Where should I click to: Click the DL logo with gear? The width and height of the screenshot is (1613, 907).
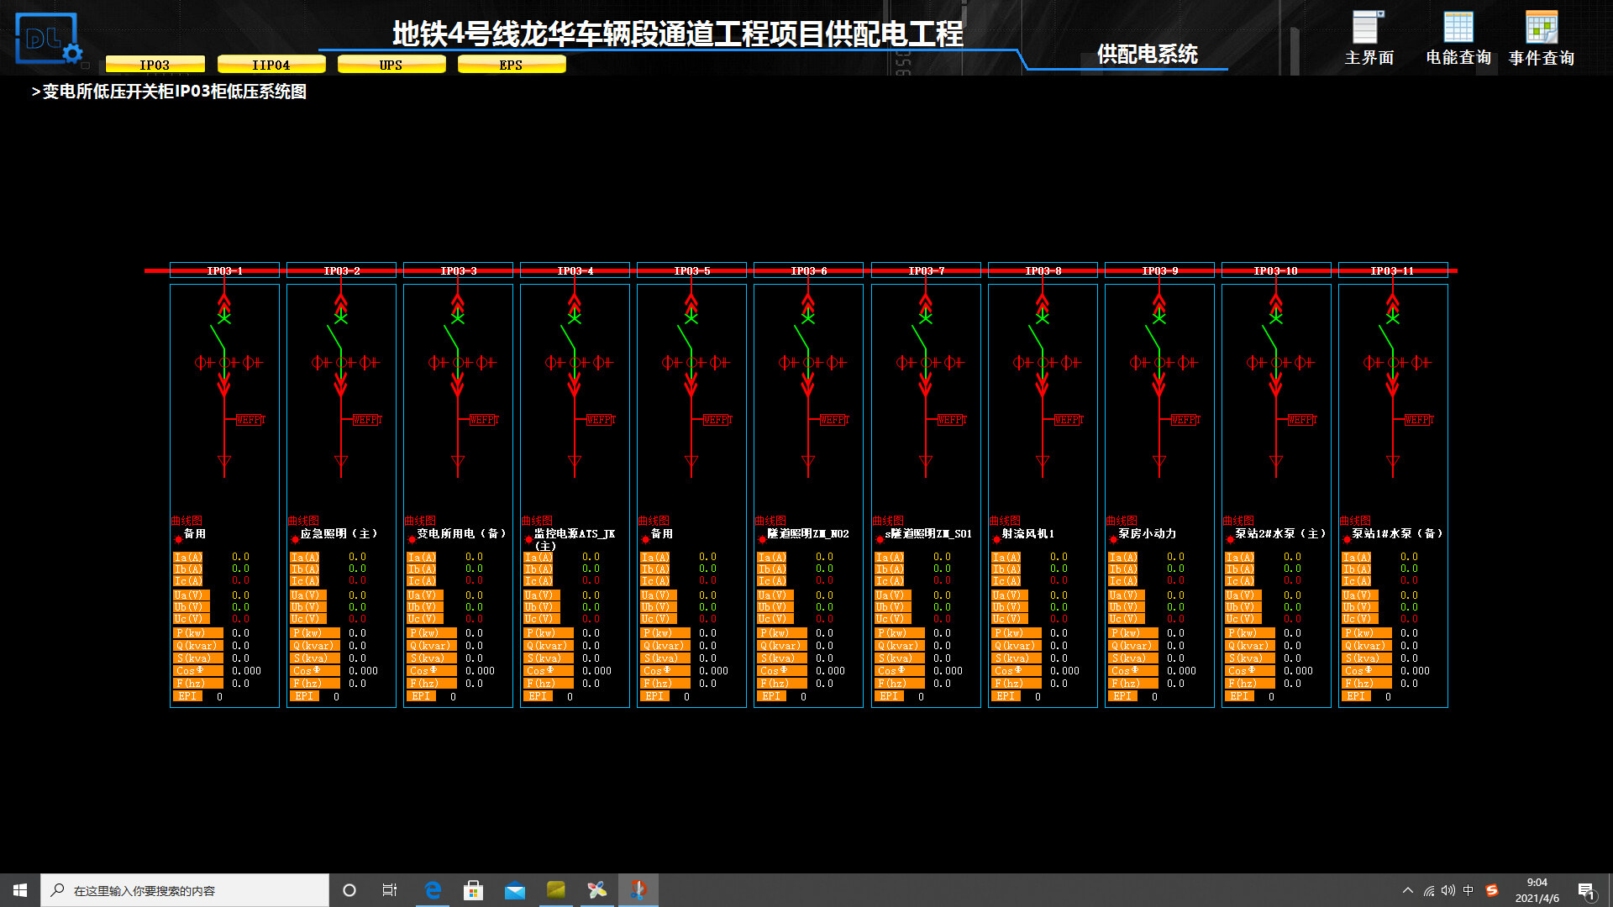(48, 39)
